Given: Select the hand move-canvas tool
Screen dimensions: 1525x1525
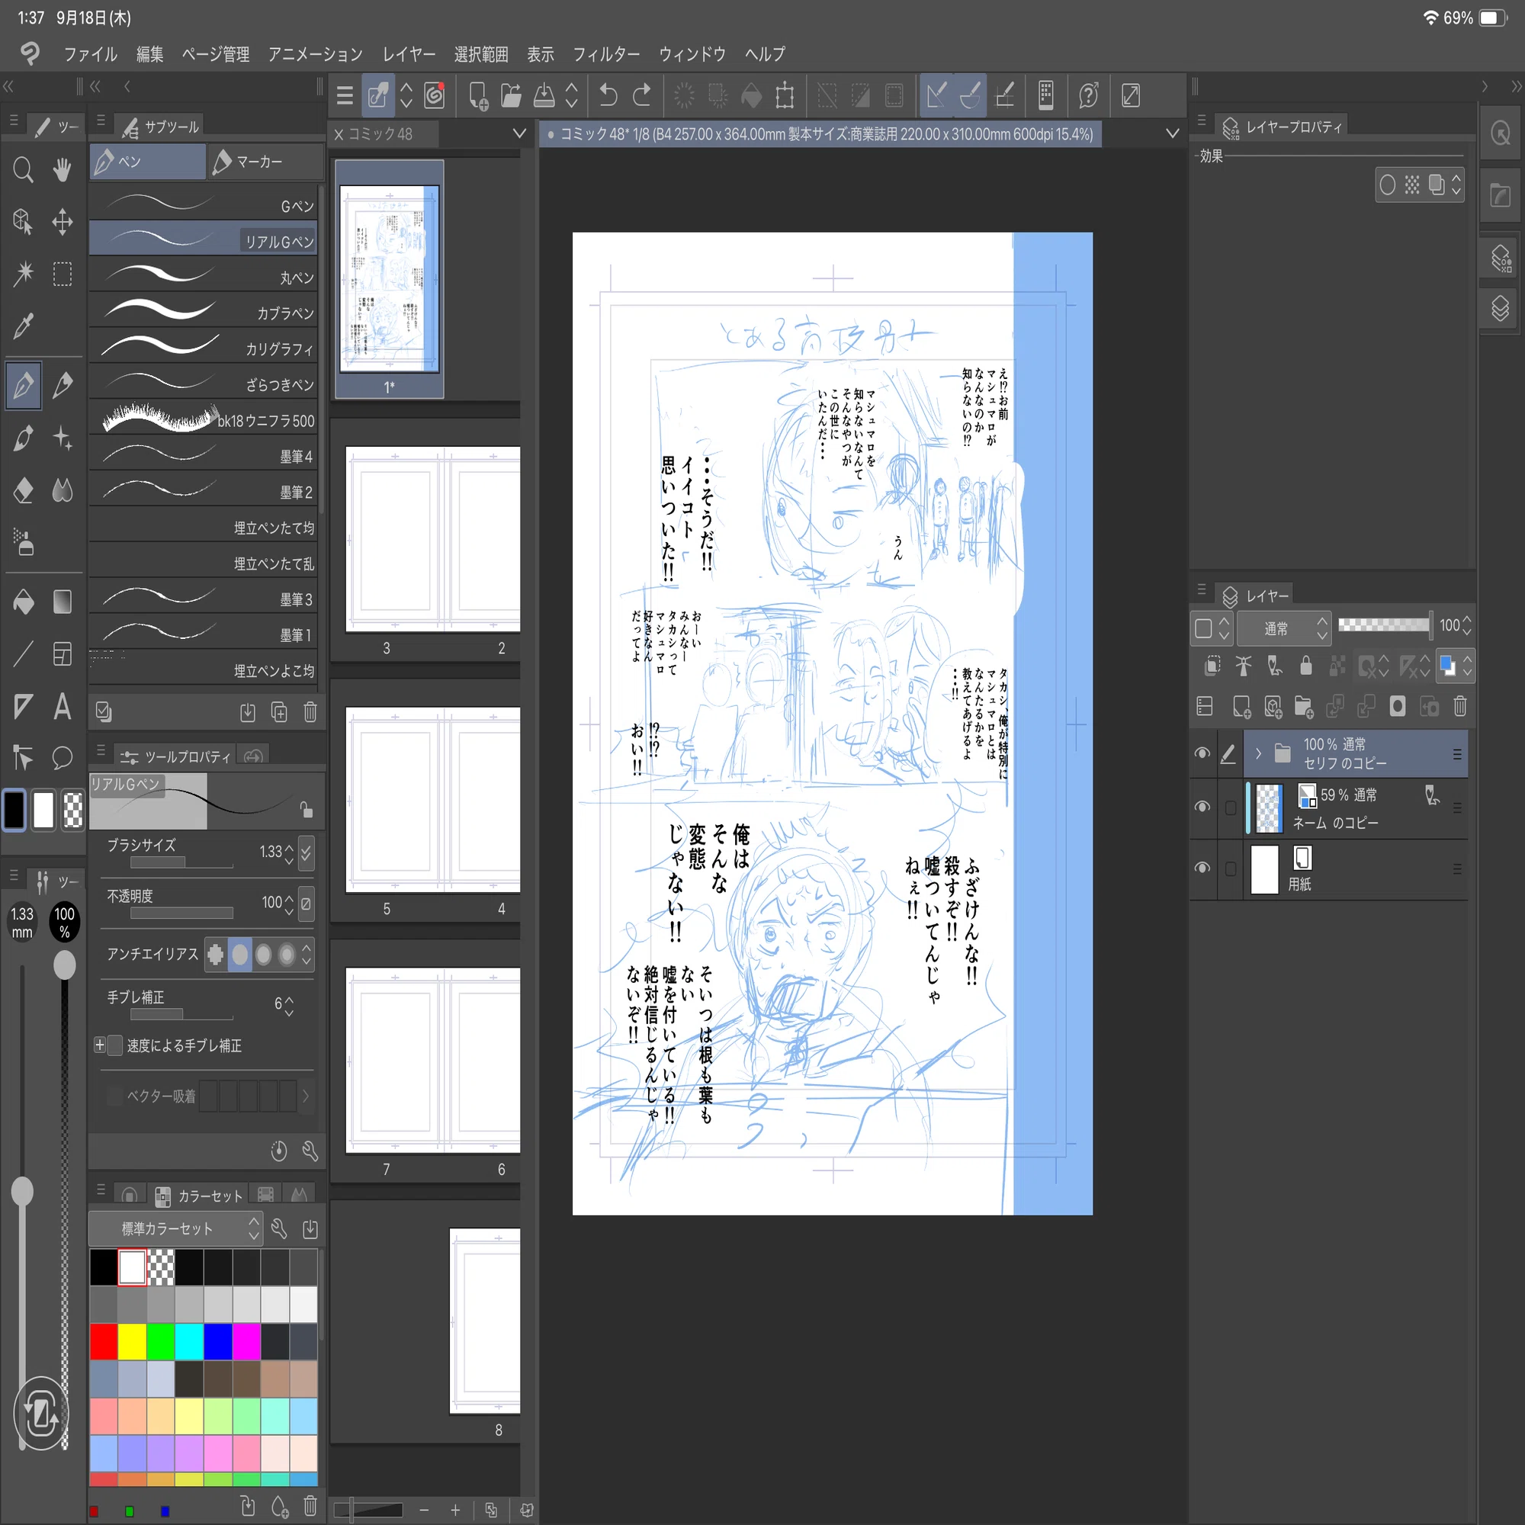Looking at the screenshot, I should 63,171.
